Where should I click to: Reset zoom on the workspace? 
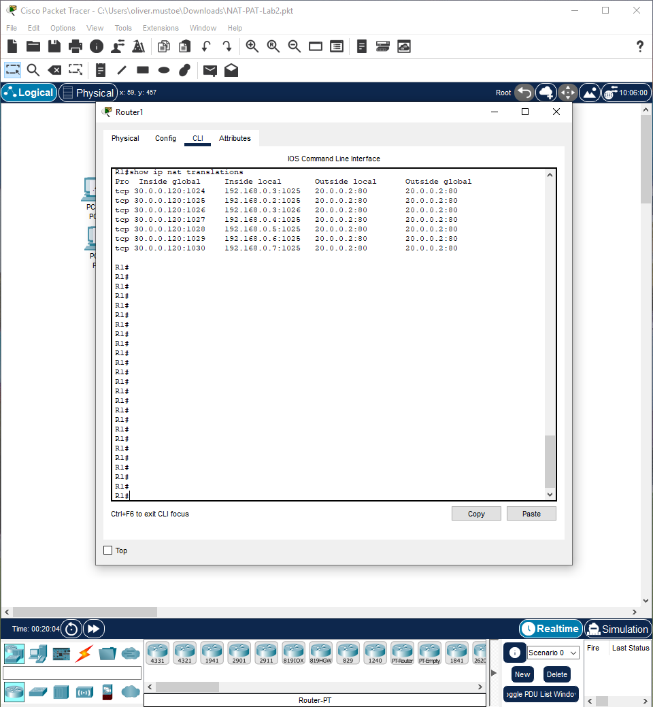(273, 46)
